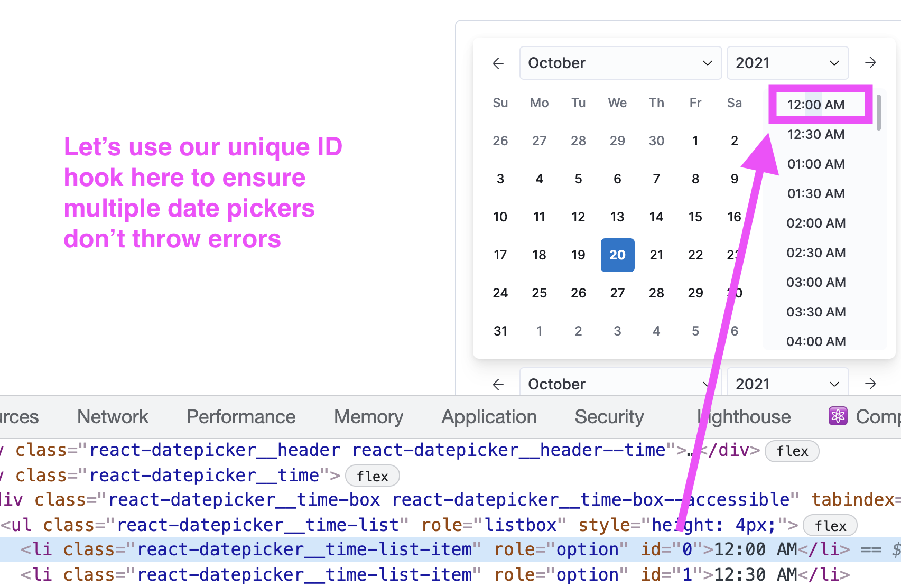Select the 12:30 AM time option
Image resolution: width=901 pixels, height=587 pixels.
[x=815, y=134]
